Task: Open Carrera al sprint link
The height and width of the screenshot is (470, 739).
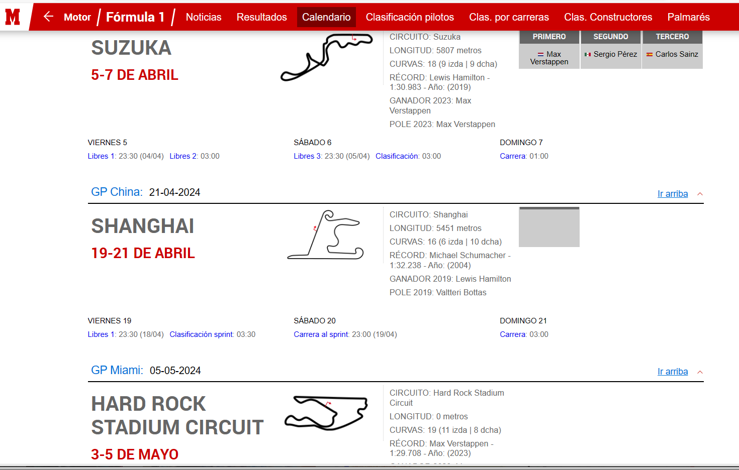Action: tap(322, 334)
